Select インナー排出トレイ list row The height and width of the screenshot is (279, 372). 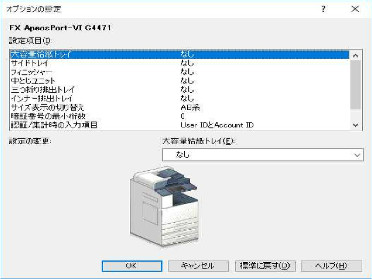(179, 99)
